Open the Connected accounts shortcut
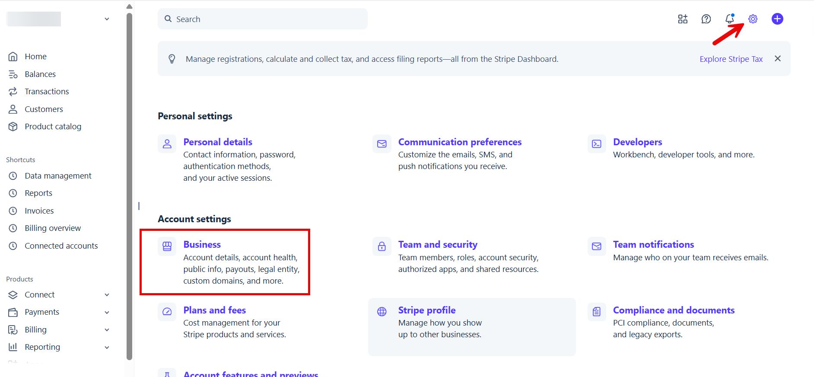 tap(61, 246)
